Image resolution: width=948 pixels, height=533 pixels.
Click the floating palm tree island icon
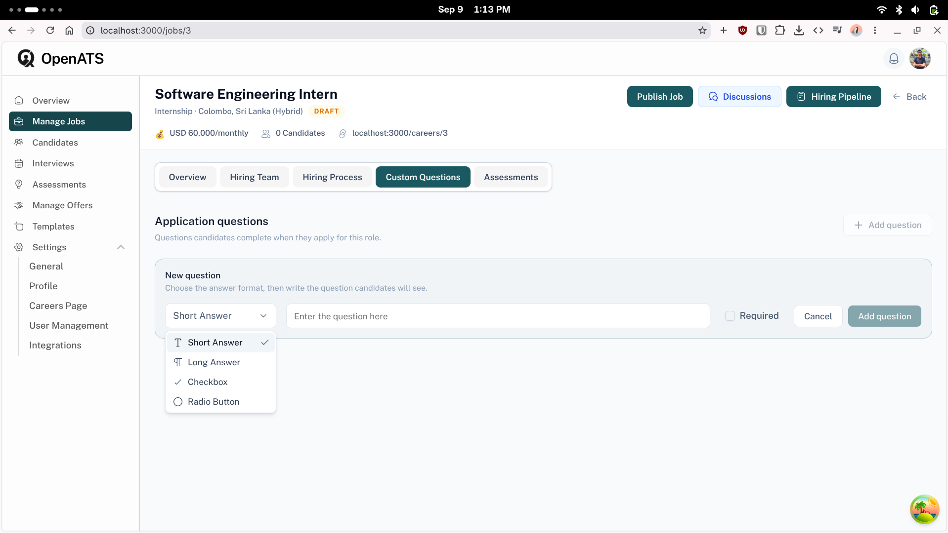pos(924,509)
